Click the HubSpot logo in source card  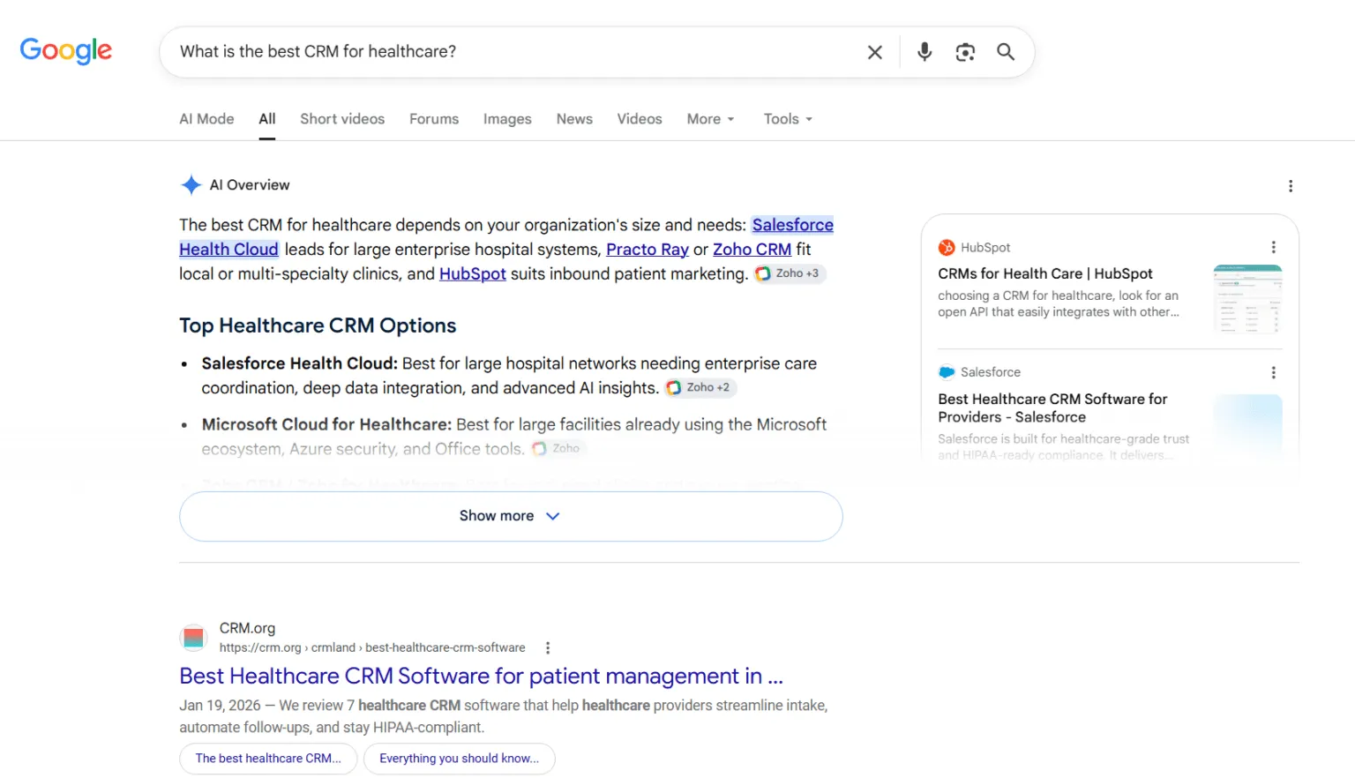pyautogui.click(x=947, y=248)
